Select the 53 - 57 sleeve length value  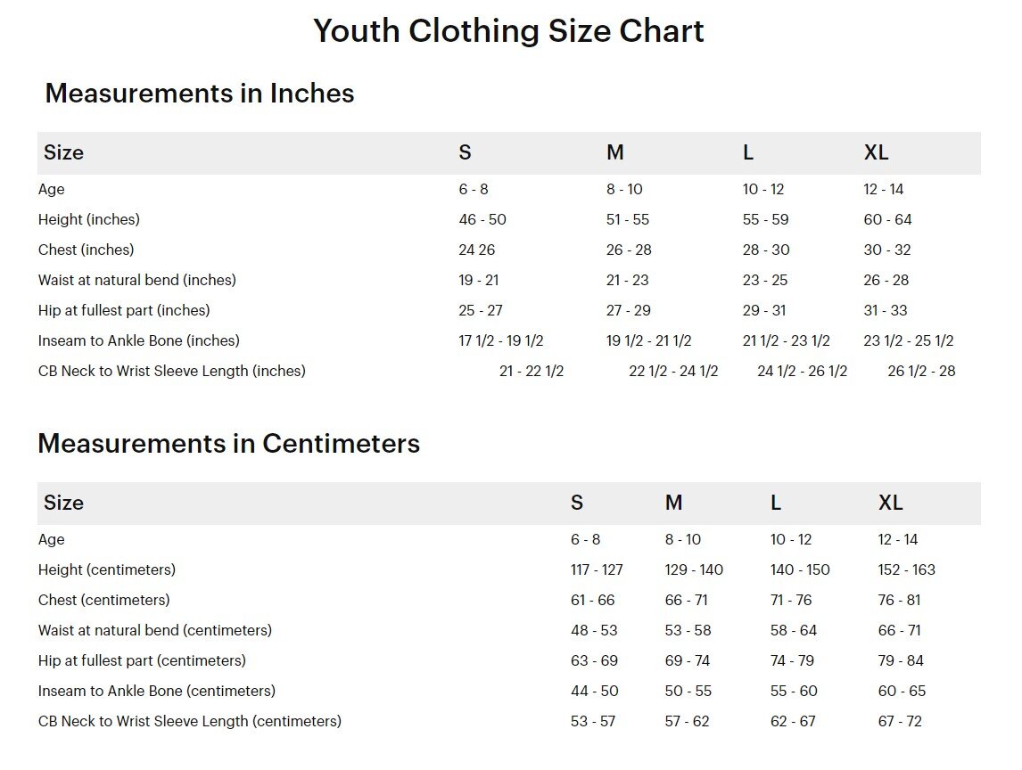[x=593, y=722]
